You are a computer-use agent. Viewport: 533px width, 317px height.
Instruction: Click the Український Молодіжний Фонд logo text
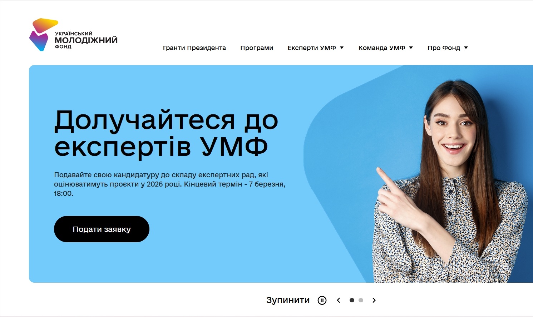click(x=86, y=40)
